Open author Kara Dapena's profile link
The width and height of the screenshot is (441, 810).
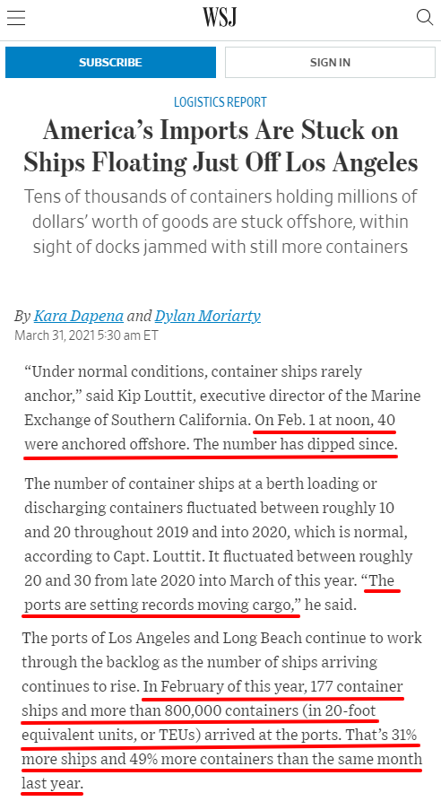[x=79, y=316]
